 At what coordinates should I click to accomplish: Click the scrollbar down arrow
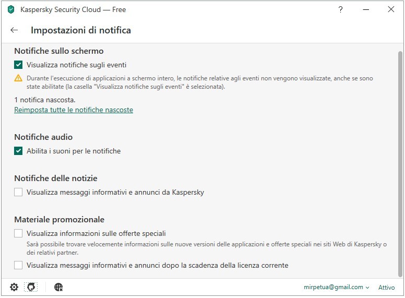pos(400,275)
